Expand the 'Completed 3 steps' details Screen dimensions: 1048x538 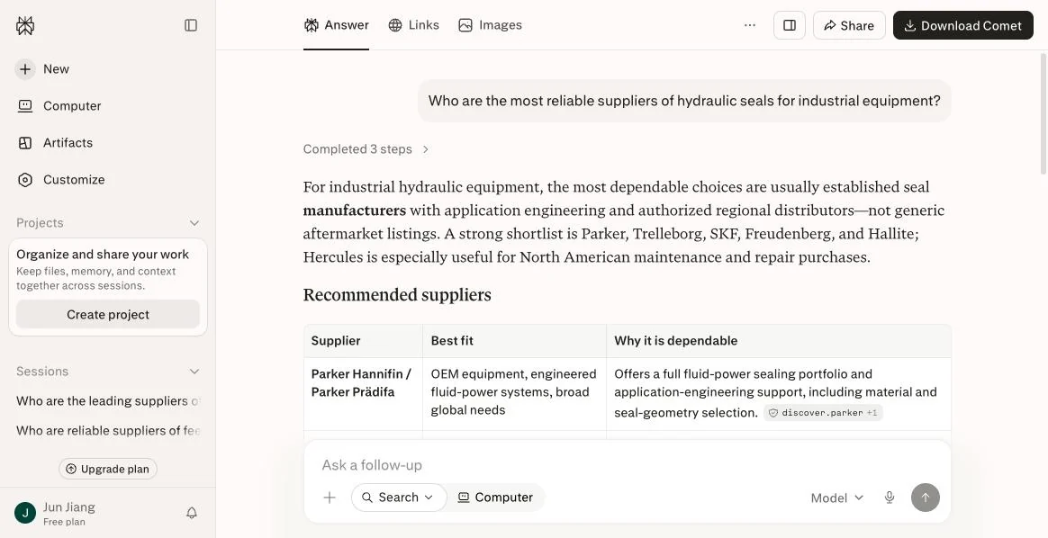click(x=366, y=148)
